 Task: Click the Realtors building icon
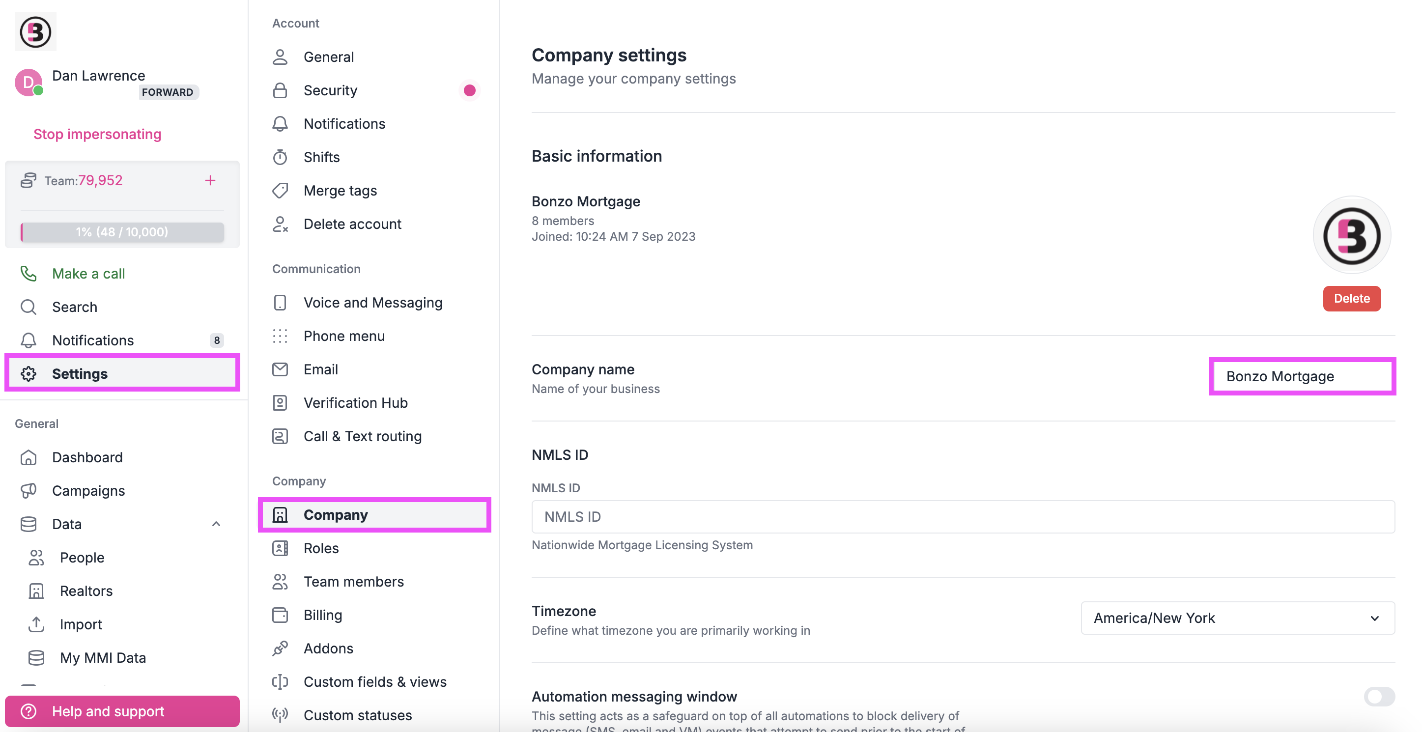click(36, 591)
